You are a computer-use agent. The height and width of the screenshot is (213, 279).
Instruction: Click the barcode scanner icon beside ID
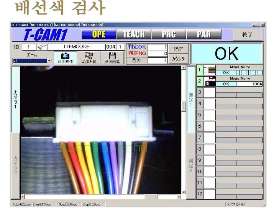[41, 47]
